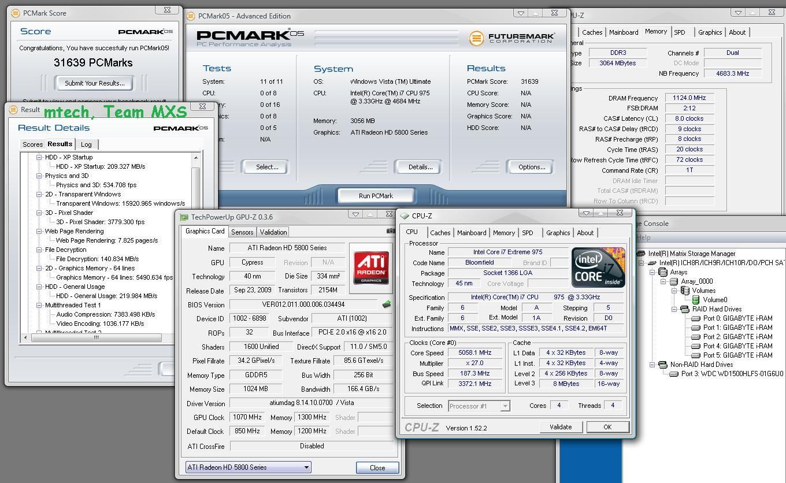The width and height of the screenshot is (786, 483).
Task: Click the OK button in CPU-Z
Action: click(607, 427)
